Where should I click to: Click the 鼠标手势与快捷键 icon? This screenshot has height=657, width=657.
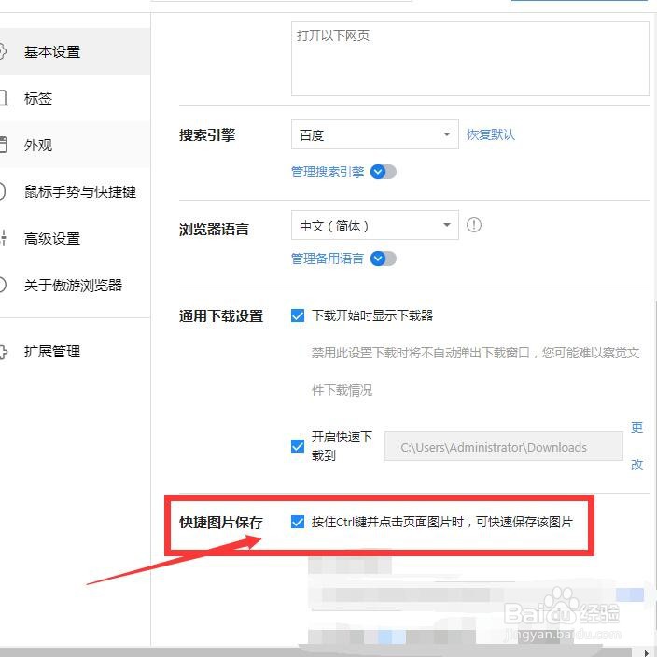(x=2, y=191)
